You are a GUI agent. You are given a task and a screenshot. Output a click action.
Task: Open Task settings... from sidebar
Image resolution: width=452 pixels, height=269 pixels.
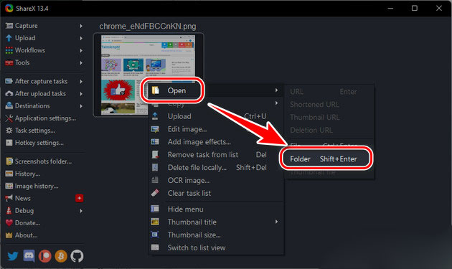point(35,131)
